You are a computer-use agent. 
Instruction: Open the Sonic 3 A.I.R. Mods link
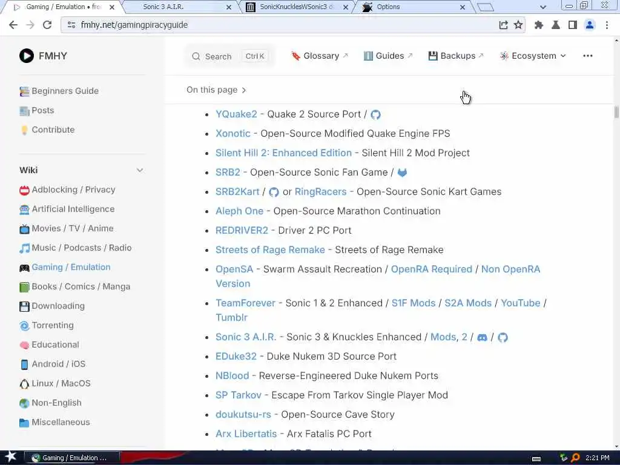443,337
